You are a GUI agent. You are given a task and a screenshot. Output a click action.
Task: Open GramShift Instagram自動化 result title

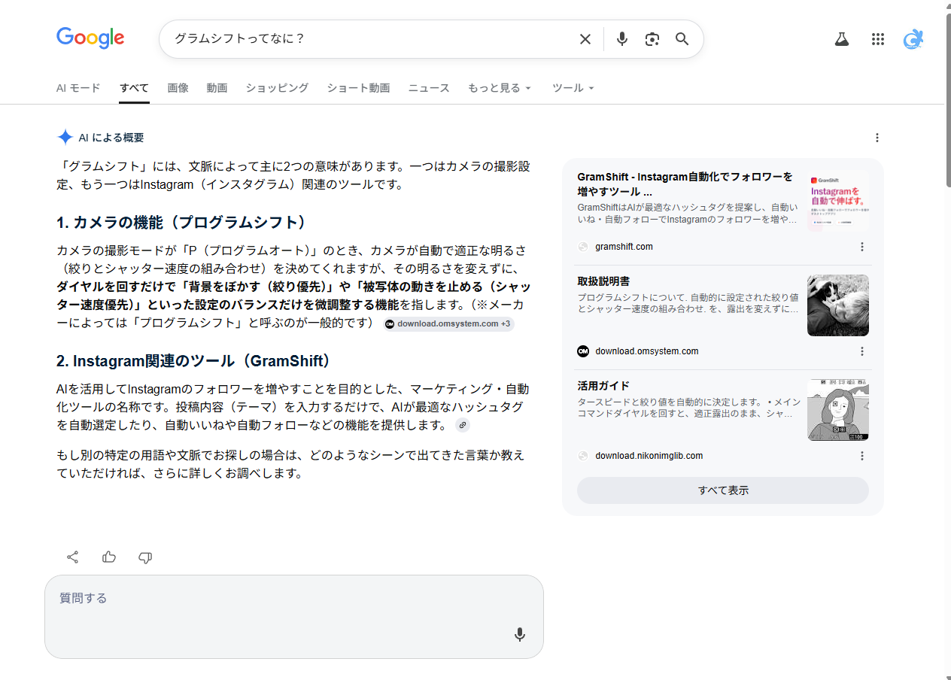(685, 184)
